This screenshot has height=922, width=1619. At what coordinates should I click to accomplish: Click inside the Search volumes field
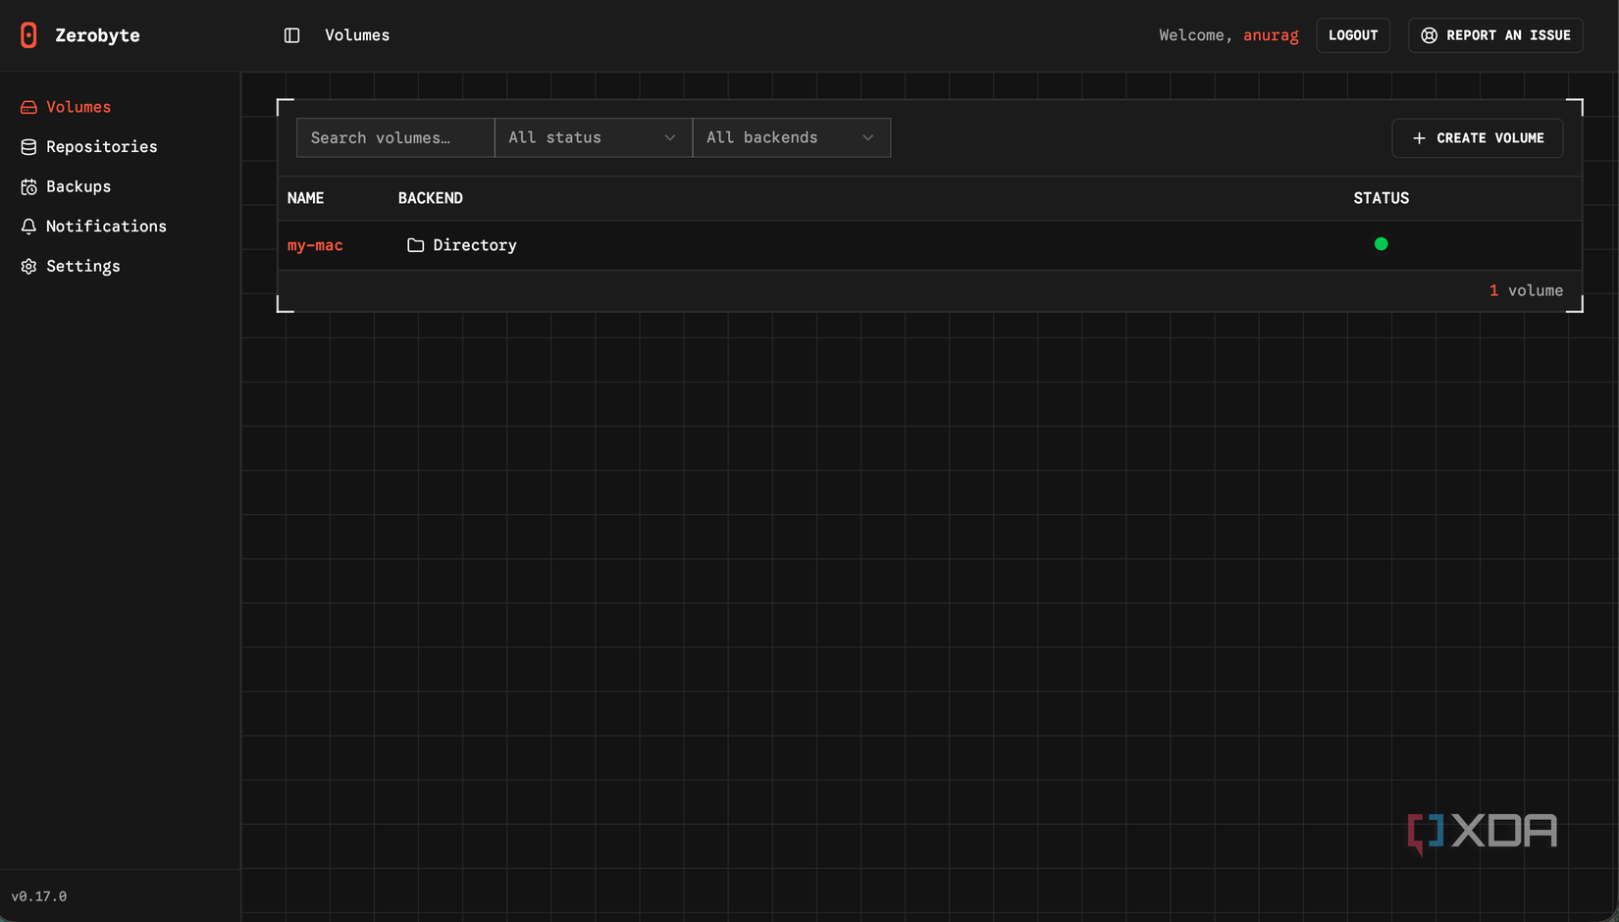[x=394, y=137]
